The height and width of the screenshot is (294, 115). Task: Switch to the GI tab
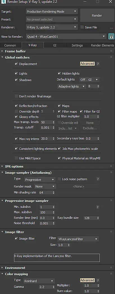point(55,45)
